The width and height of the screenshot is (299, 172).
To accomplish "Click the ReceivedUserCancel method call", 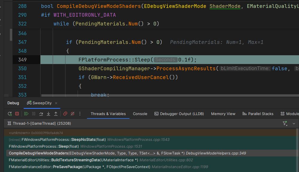I will (x=141, y=77).
